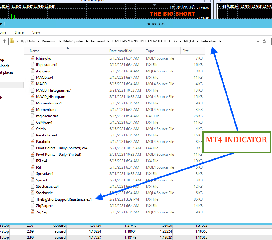Viewport: 272px width, 240px height.
Task: Click the Parabolic.ex4 file icon
Action: [x=32, y=135]
